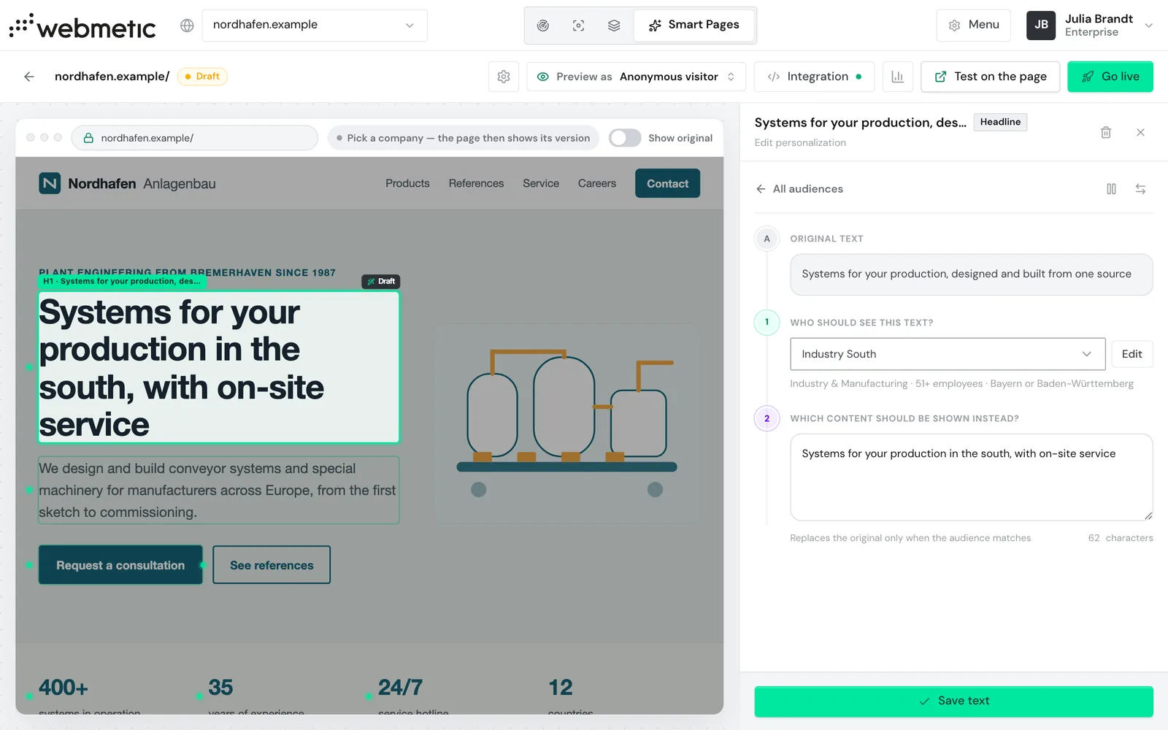Select the focus-frame icon in top toolbar
This screenshot has width=1168, height=730.
point(579,26)
